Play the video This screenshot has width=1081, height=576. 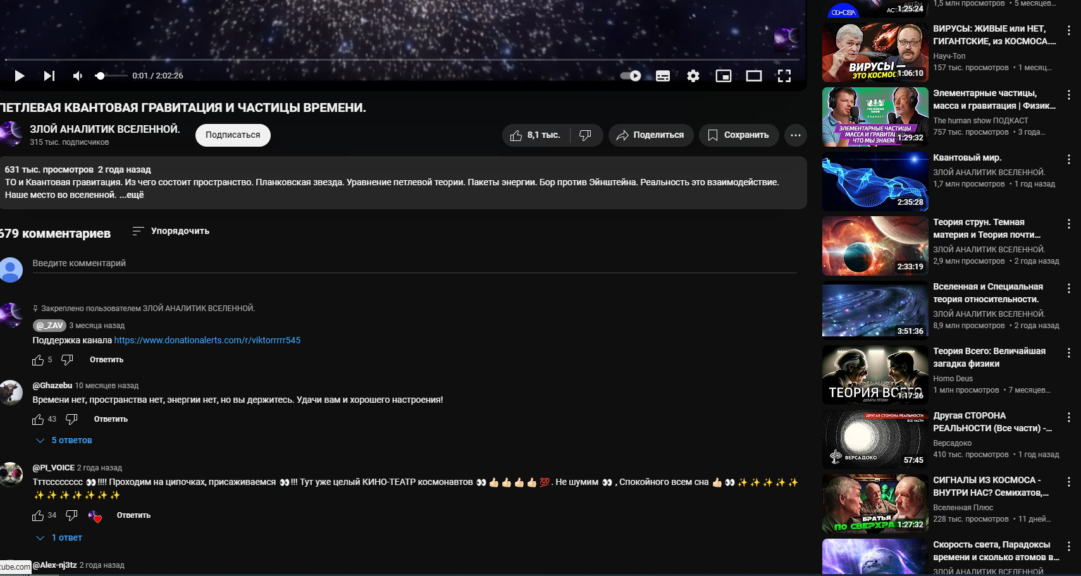click(20, 76)
